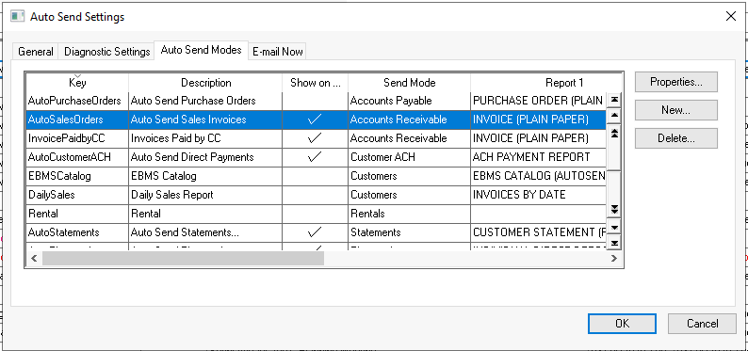The height and width of the screenshot is (351, 748).
Task: Click the 'Auto Send Statements...' description
Action: [205, 232]
